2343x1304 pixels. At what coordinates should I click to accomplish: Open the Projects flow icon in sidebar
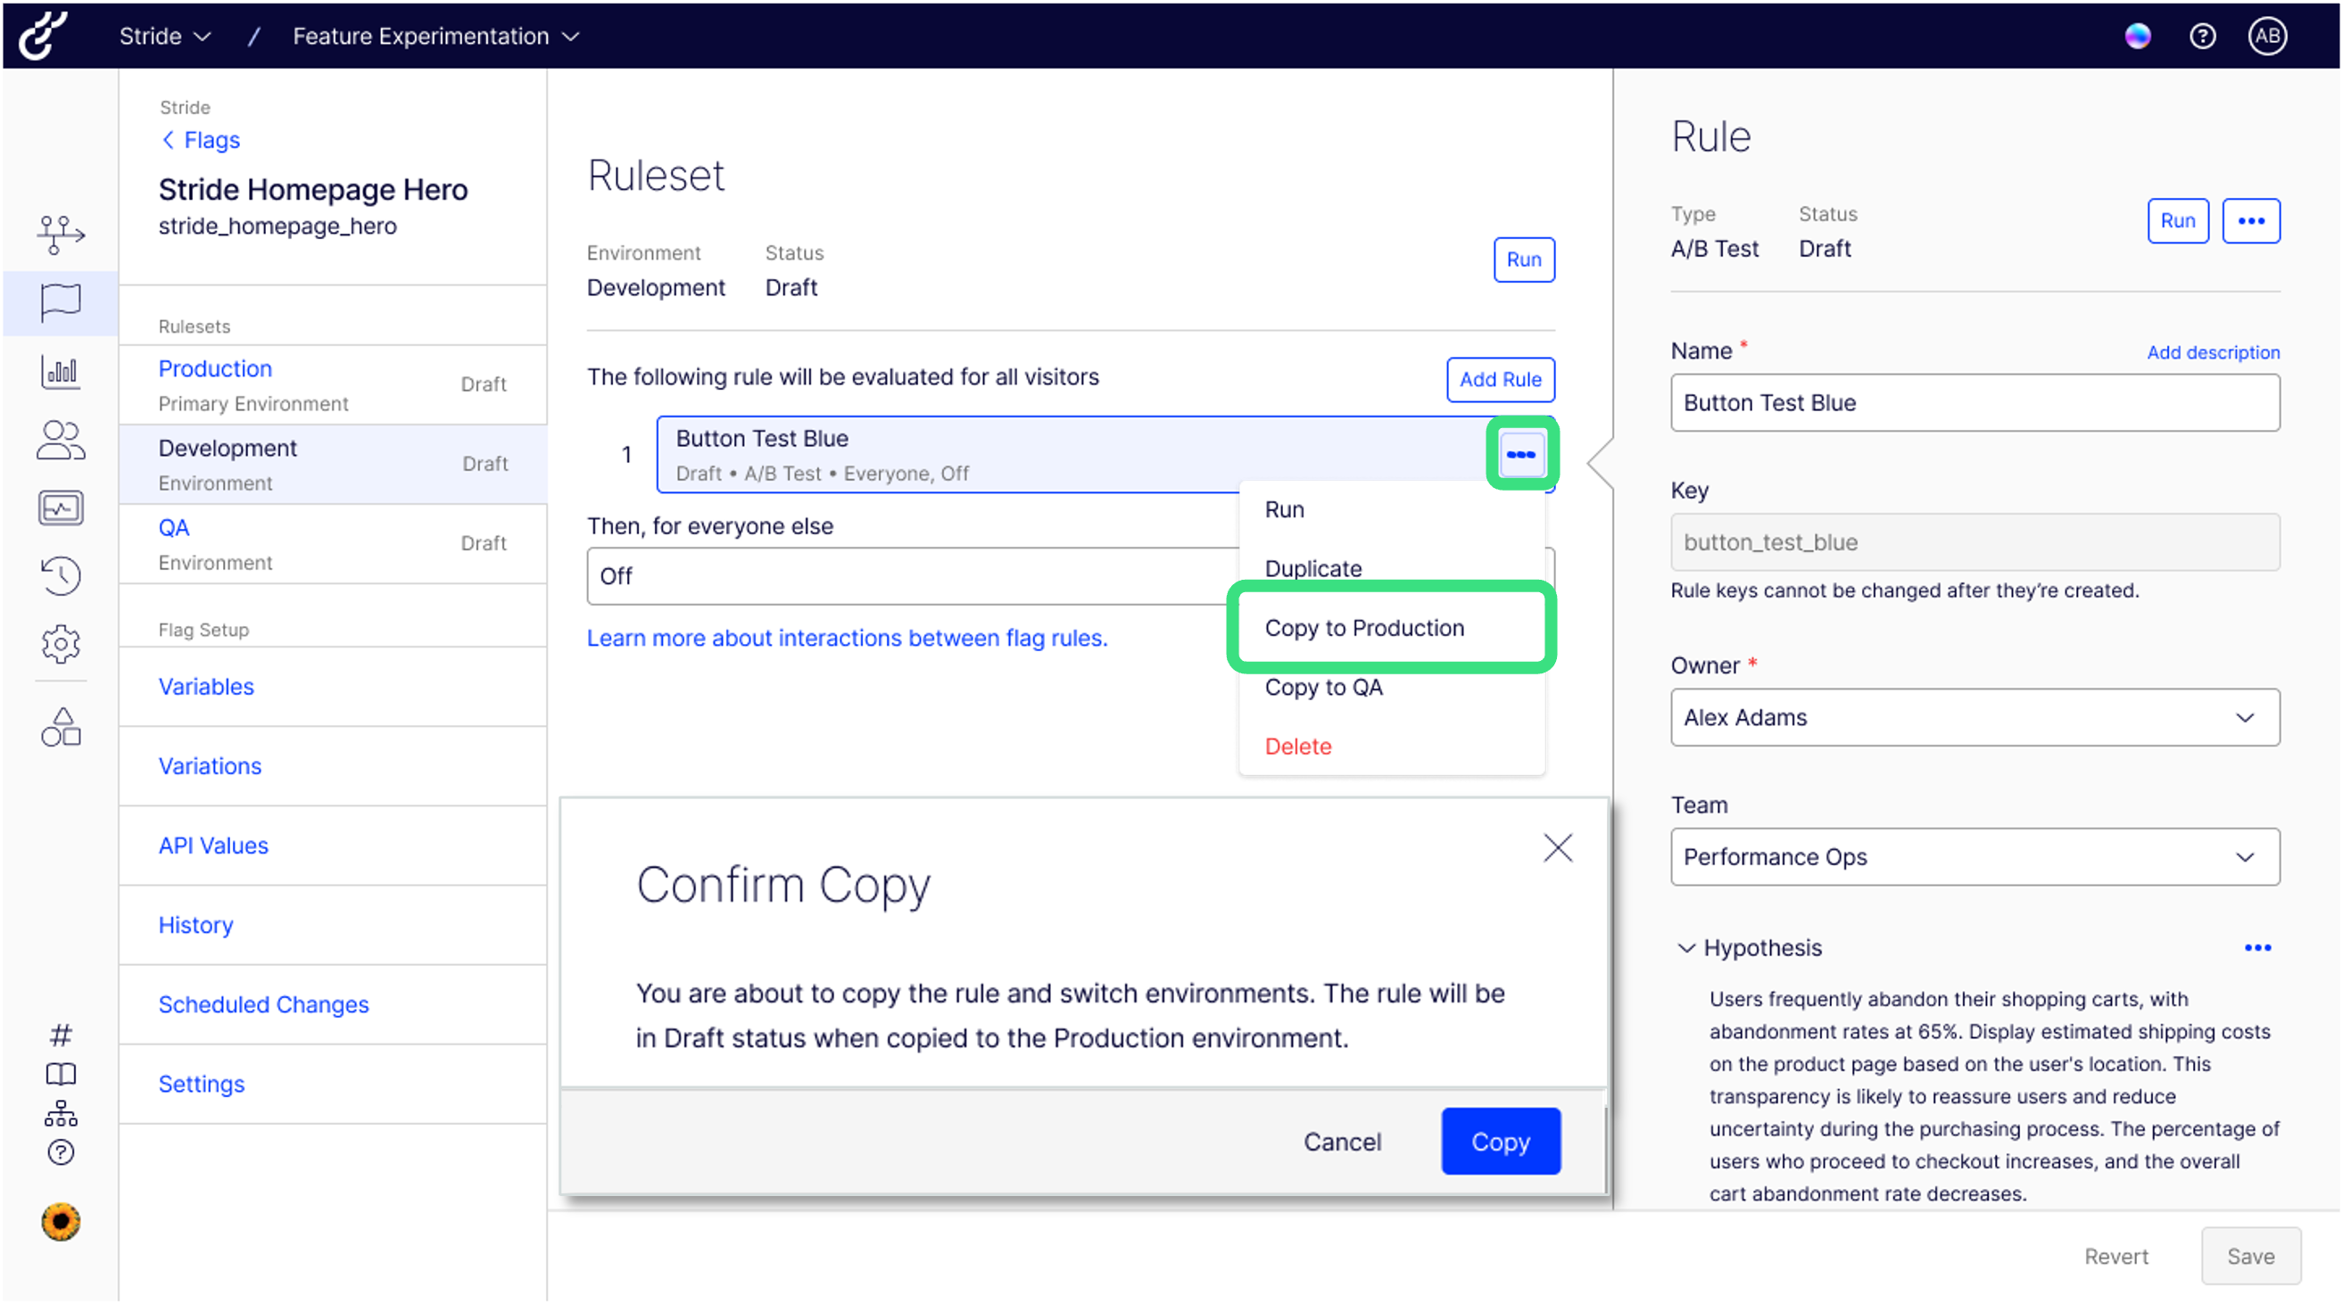(x=60, y=235)
